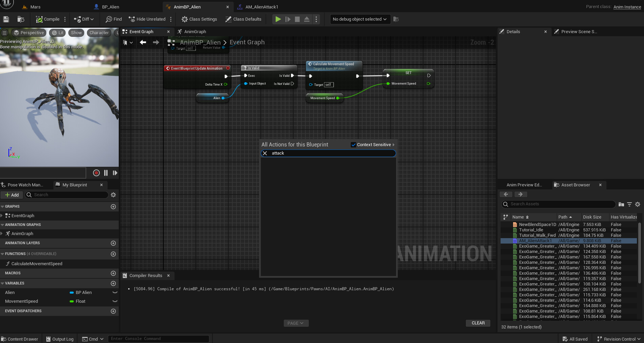Image resolution: width=644 pixels, height=343 pixels.
Task: Open the debug object selection dropdown
Action: [360, 19]
